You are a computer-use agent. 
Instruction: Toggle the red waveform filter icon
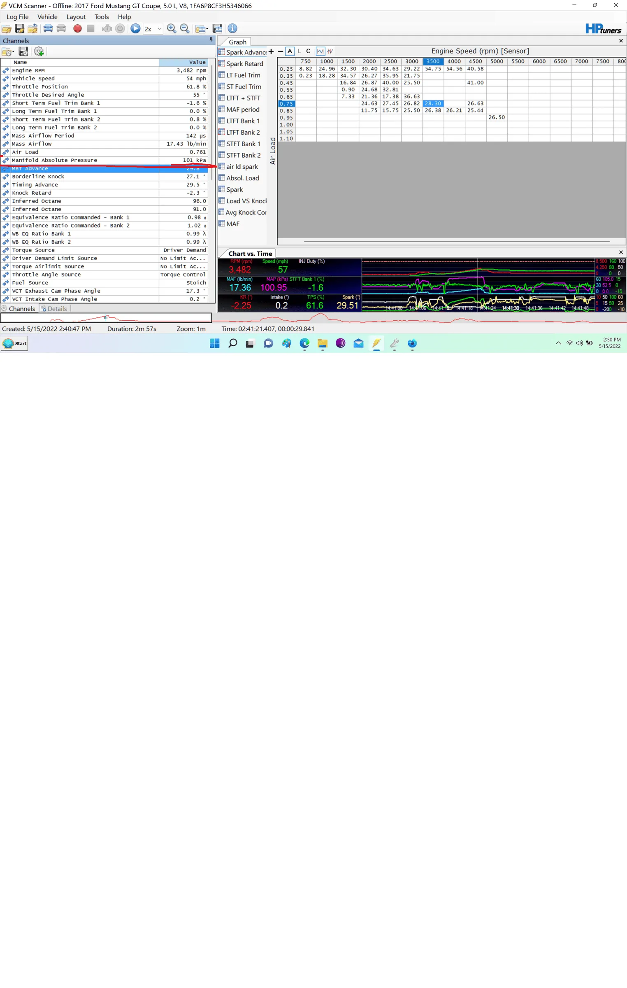[330, 51]
